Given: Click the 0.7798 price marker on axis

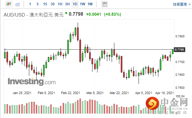Looking at the screenshot, I should click(179, 50).
